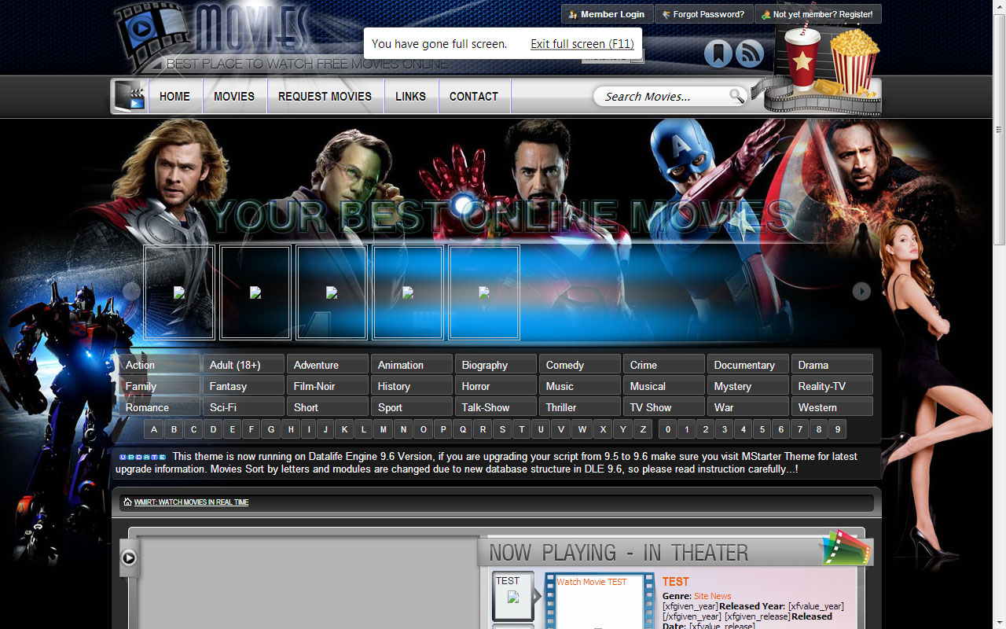Open the Not yet member? Register! button
1006x629 pixels.
click(818, 14)
